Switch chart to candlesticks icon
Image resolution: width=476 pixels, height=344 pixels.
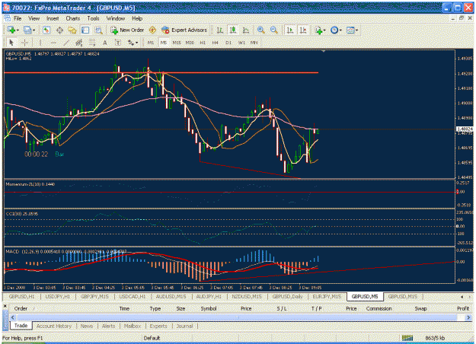(233, 30)
